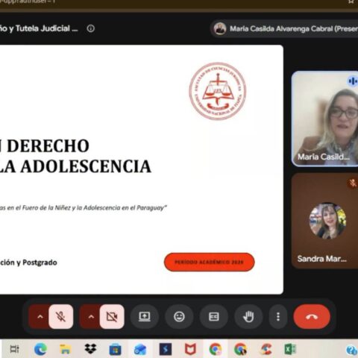The image size is (358, 358).
Task: Open Microsoft Edge from taskbar
Action: pyautogui.click(x=40, y=349)
